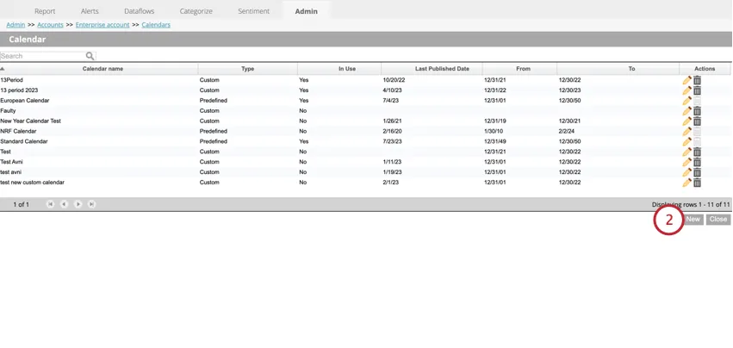Sort by the Type column header
Viewport: 733px width, 348px height.
coord(247,69)
